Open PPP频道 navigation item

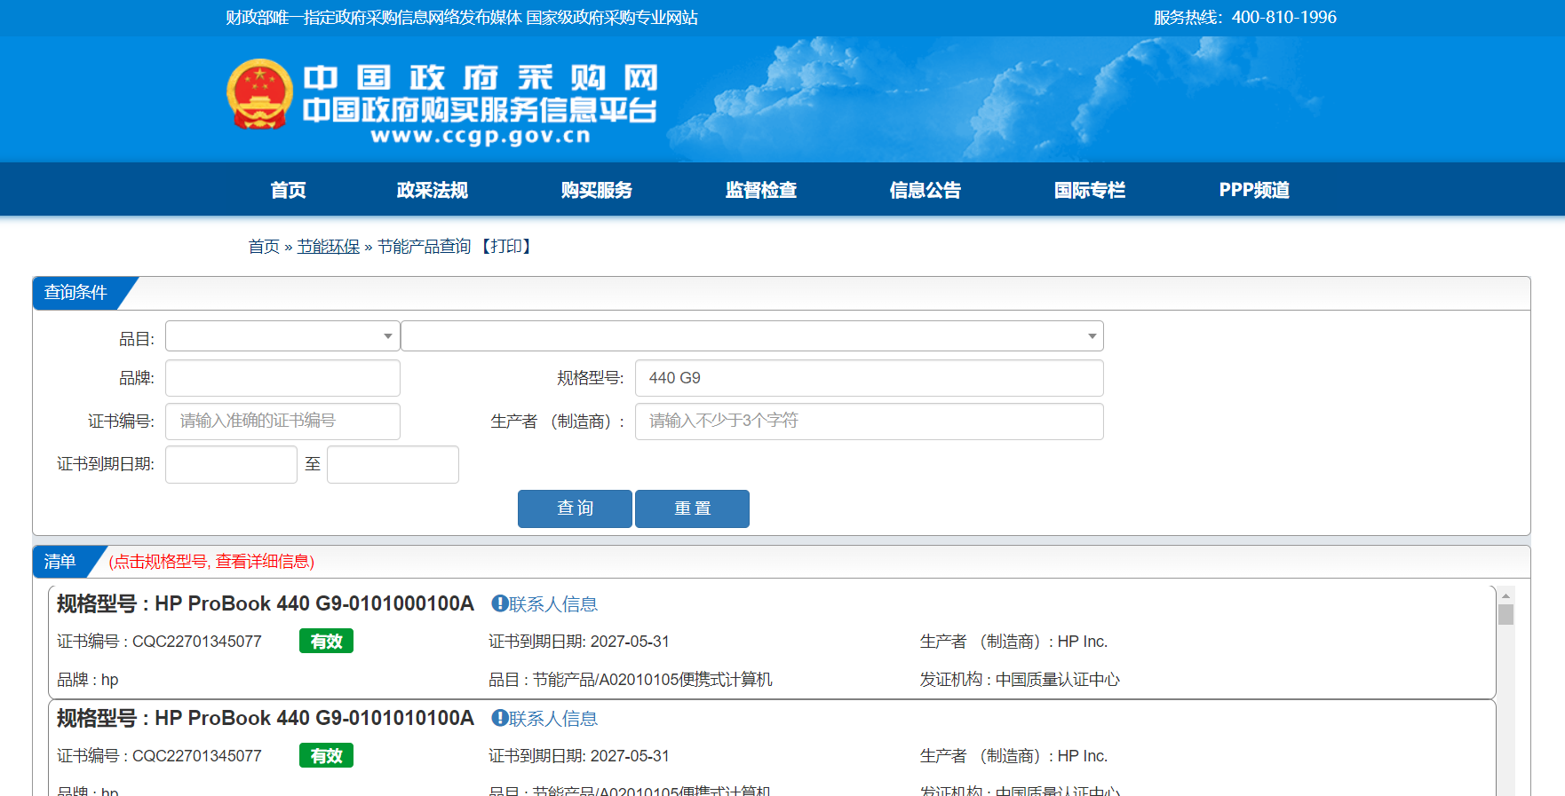(1254, 190)
